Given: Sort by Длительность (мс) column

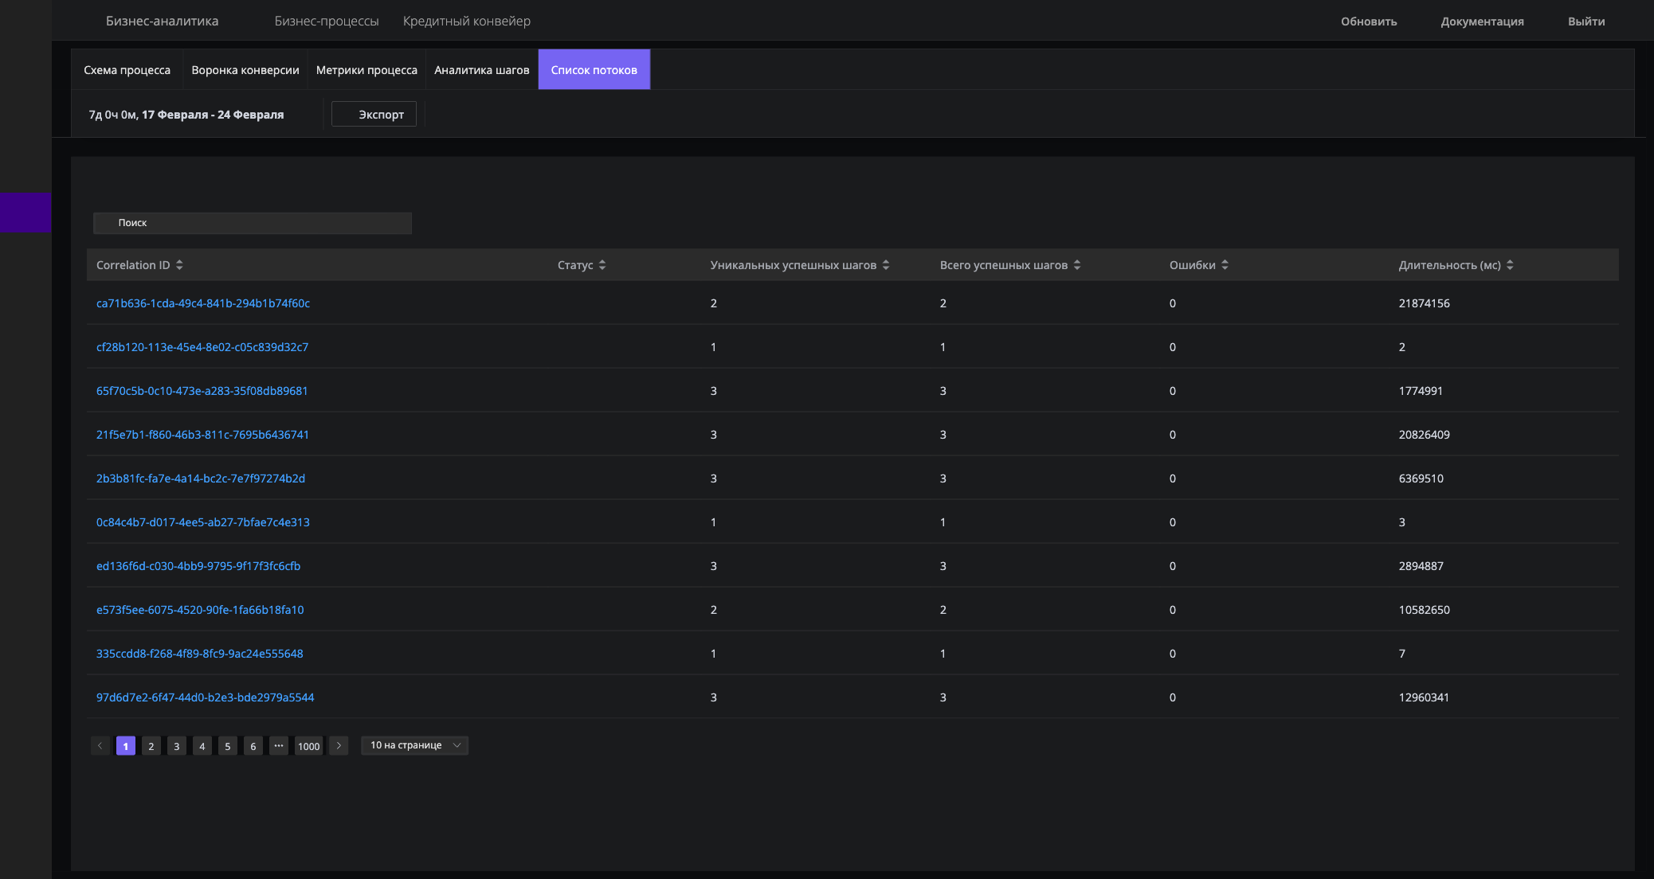Looking at the screenshot, I should pyautogui.click(x=1510, y=265).
